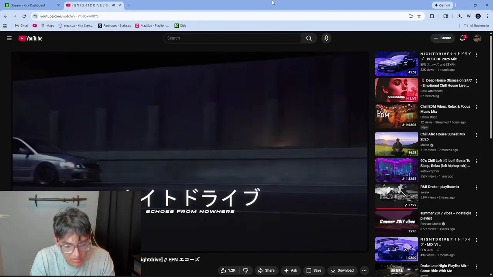Image resolution: width=493 pixels, height=277 pixels.
Task: Share this video
Action: (266, 270)
